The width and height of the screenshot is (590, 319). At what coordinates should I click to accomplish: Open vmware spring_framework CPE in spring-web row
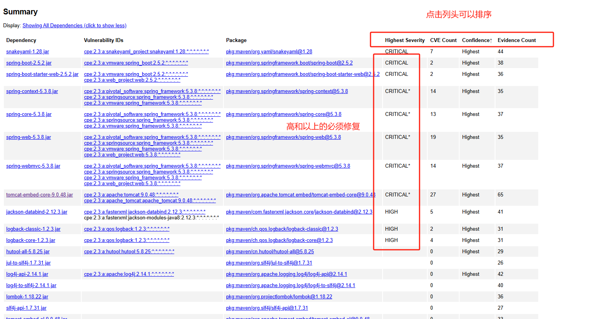pos(143,149)
